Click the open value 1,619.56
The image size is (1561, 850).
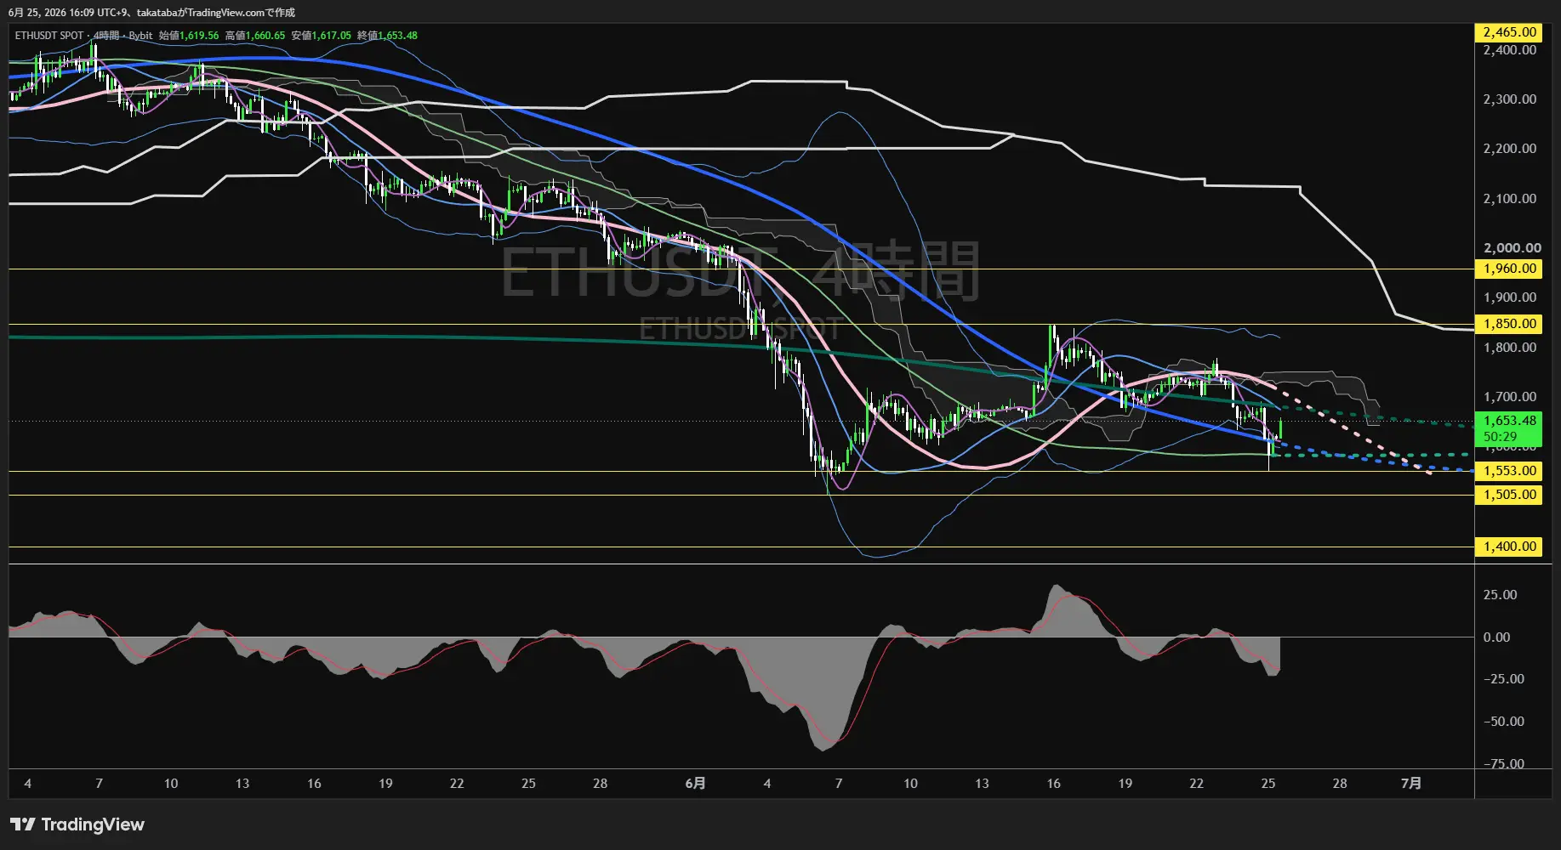pos(199,36)
